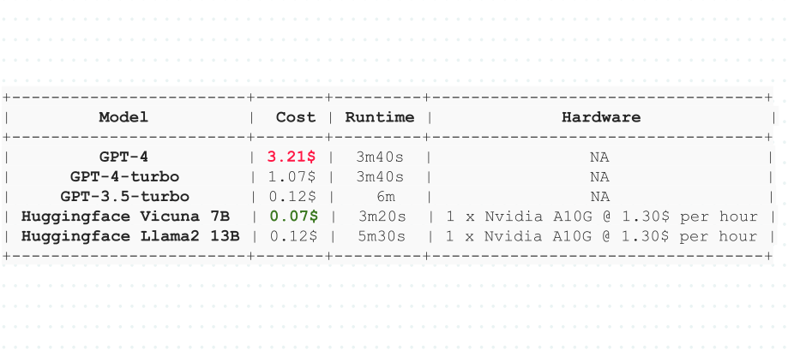Click the 3m40s runtime in GPT-4-turbo row
The height and width of the screenshot is (350, 794).
(379, 176)
